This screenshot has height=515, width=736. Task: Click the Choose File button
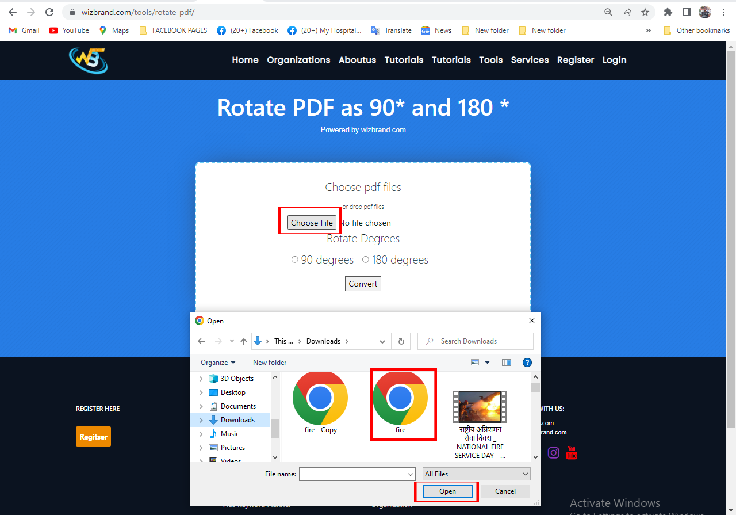pyautogui.click(x=312, y=223)
